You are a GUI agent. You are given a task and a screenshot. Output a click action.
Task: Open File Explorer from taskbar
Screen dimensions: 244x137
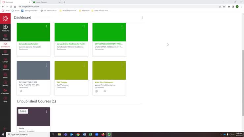click(59, 134)
